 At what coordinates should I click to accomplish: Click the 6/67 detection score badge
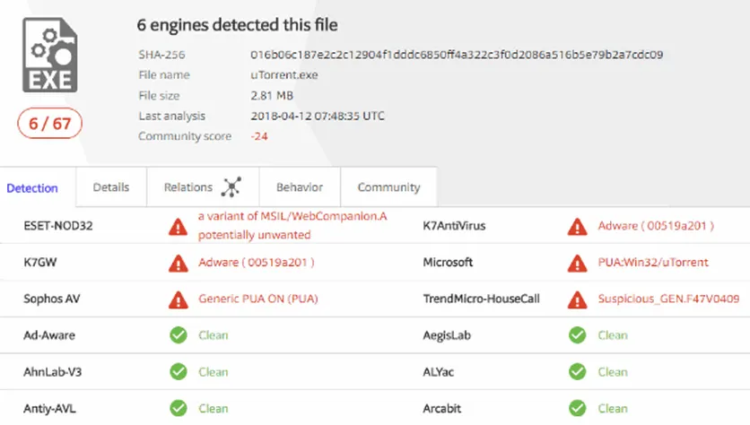point(49,124)
